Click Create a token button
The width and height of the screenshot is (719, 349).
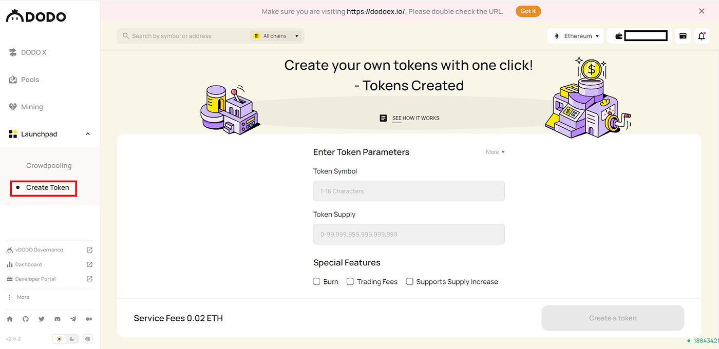(613, 318)
